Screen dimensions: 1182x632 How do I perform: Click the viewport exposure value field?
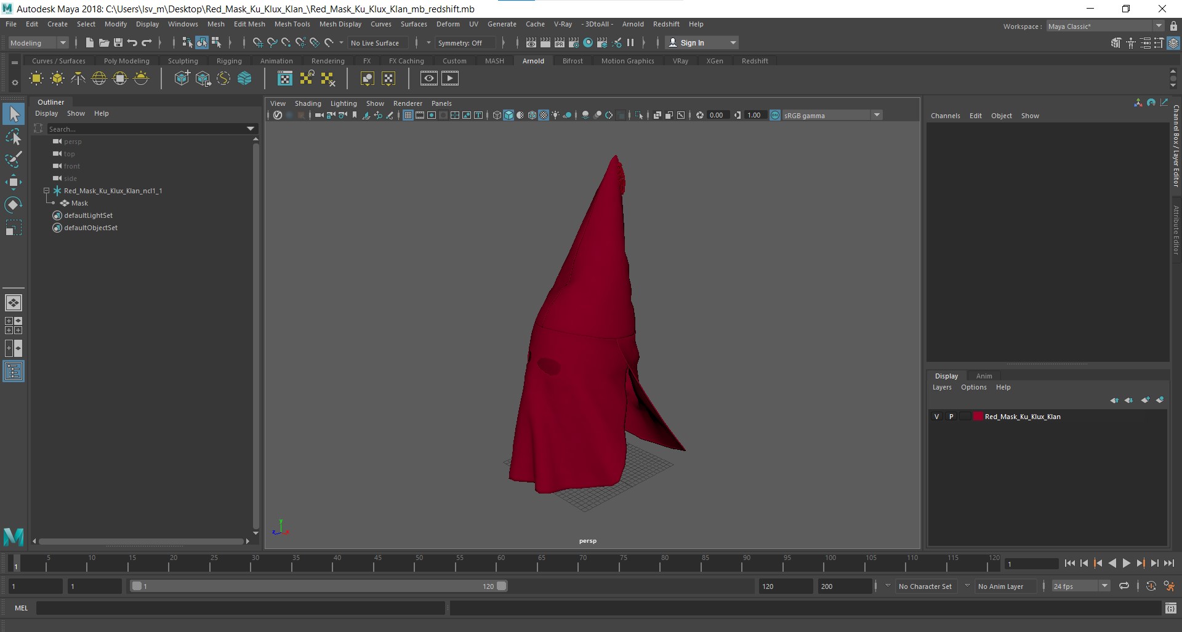pos(718,115)
